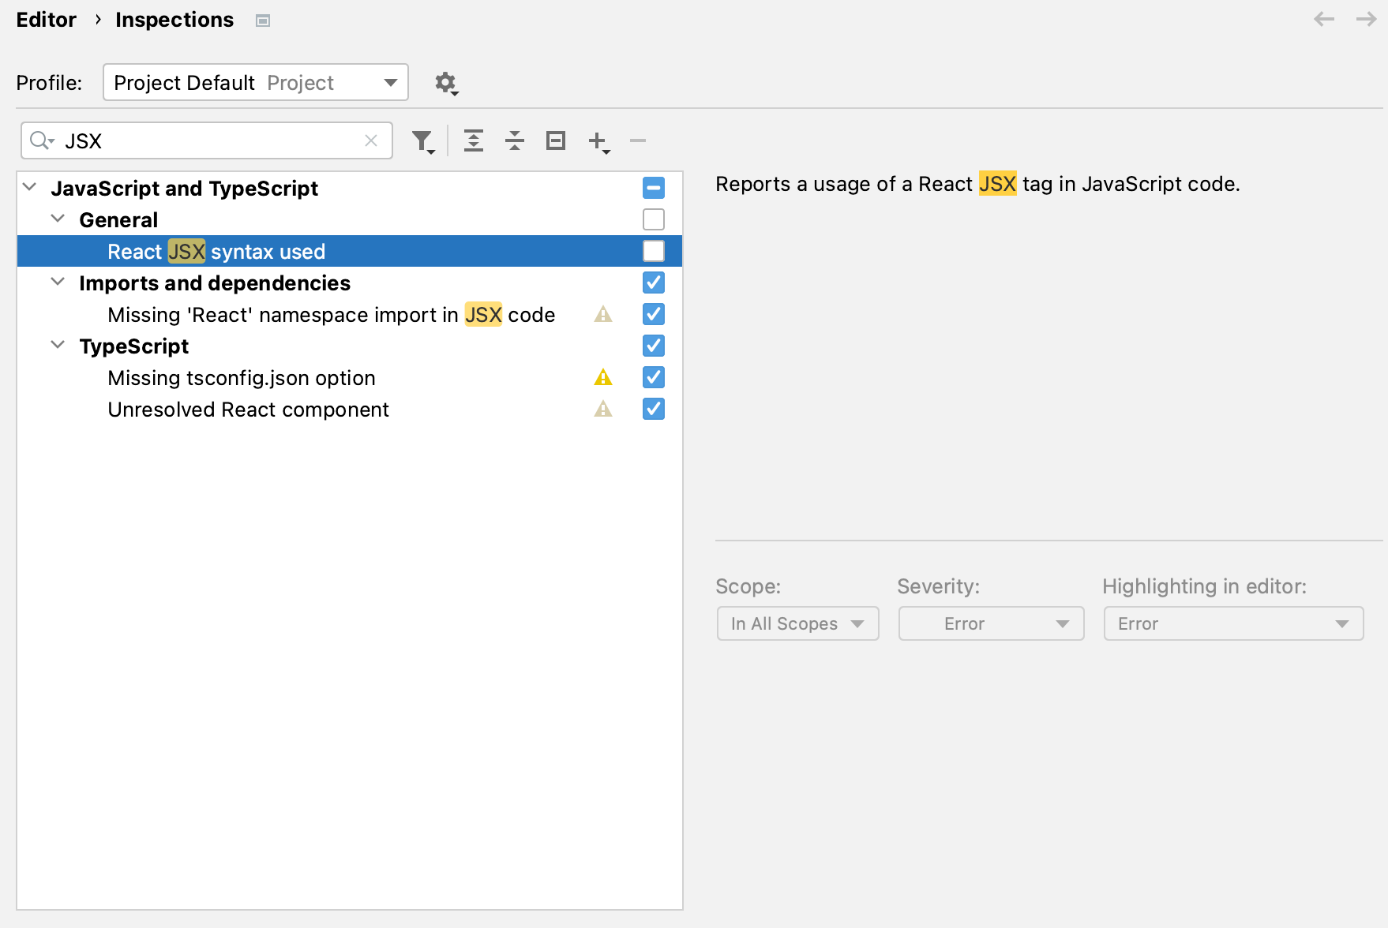Collapse the TypeScript tree section
Screen dimensions: 1388x928
coord(57,344)
